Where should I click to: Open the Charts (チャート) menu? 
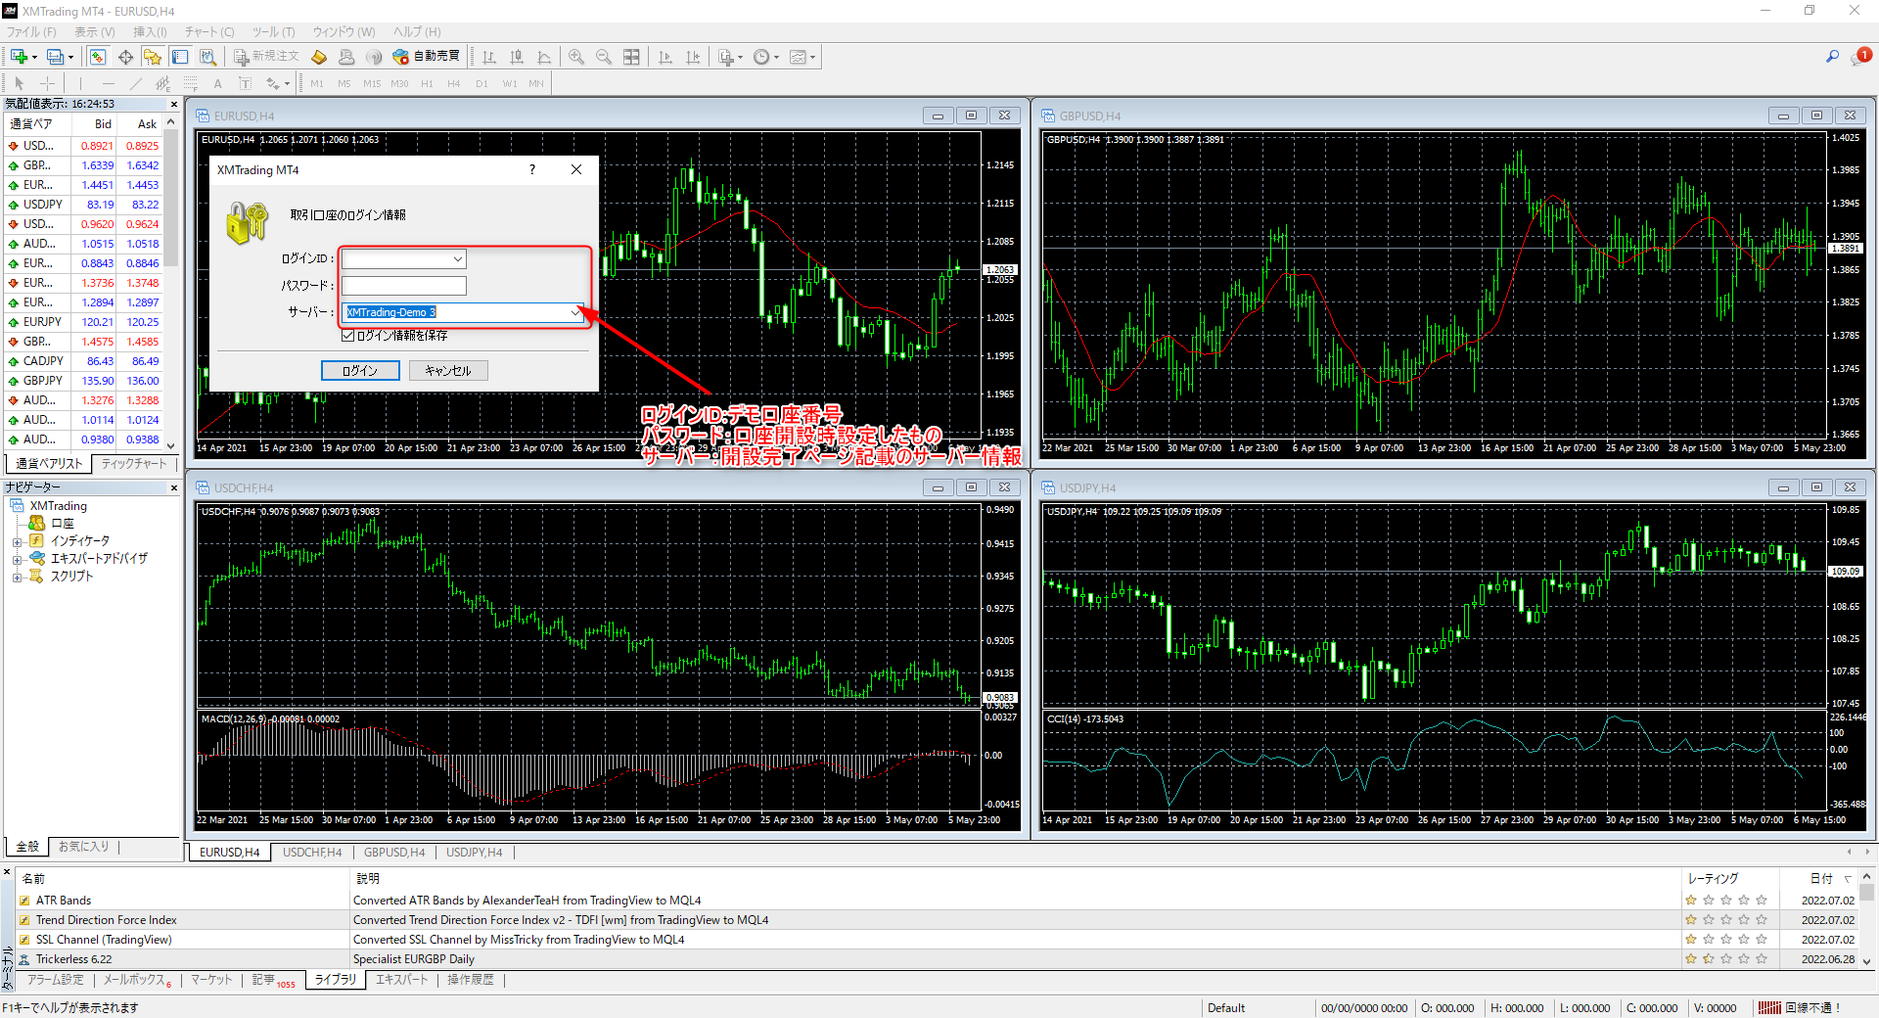pyautogui.click(x=208, y=31)
